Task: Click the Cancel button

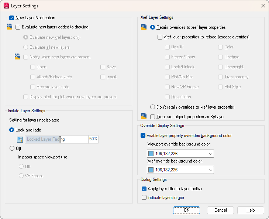Action: coord(220,210)
